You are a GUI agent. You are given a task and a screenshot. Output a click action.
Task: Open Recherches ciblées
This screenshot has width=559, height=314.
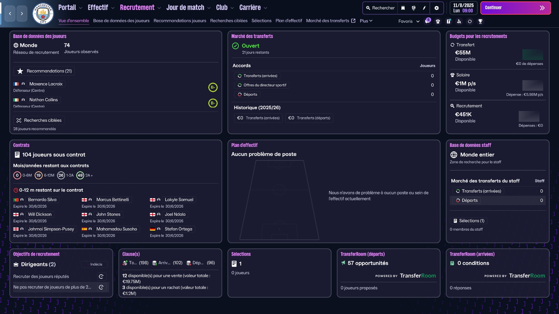tap(39, 120)
